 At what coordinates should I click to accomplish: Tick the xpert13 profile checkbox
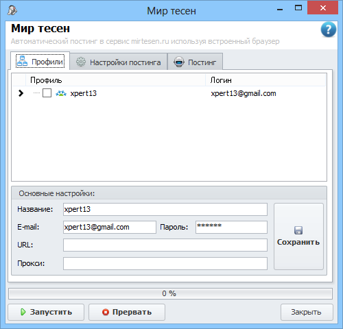(47, 93)
